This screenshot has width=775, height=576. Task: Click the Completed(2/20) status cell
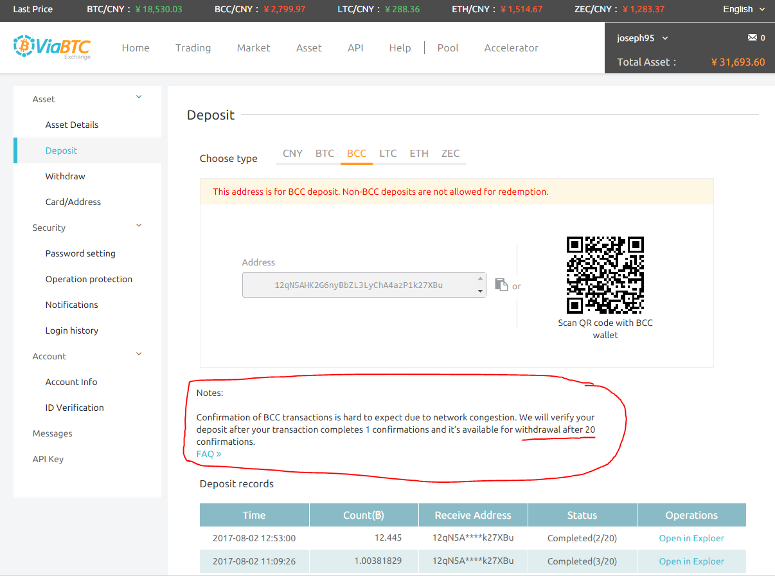click(x=582, y=538)
